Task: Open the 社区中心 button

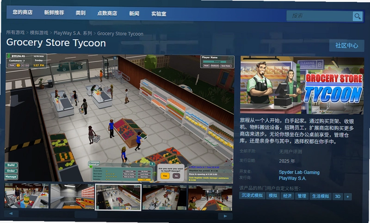Action: pyautogui.click(x=346, y=45)
